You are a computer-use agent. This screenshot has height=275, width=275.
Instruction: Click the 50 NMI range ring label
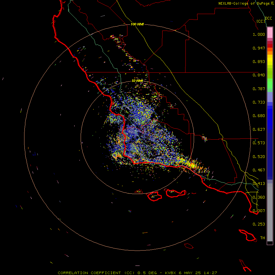click(x=137, y=81)
